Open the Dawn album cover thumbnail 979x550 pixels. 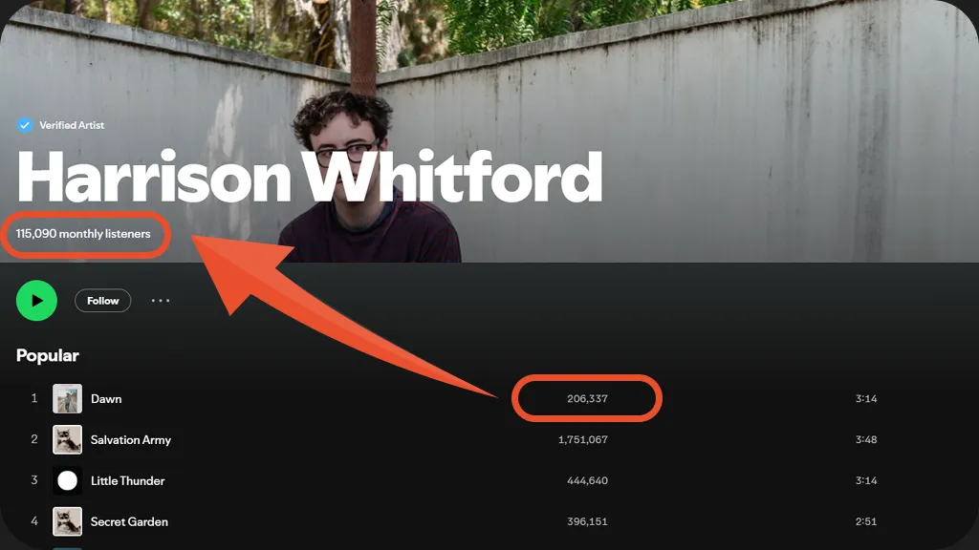pos(68,398)
